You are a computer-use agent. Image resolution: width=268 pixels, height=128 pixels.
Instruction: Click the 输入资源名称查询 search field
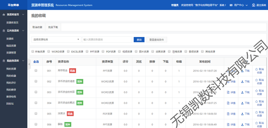tap(107, 39)
